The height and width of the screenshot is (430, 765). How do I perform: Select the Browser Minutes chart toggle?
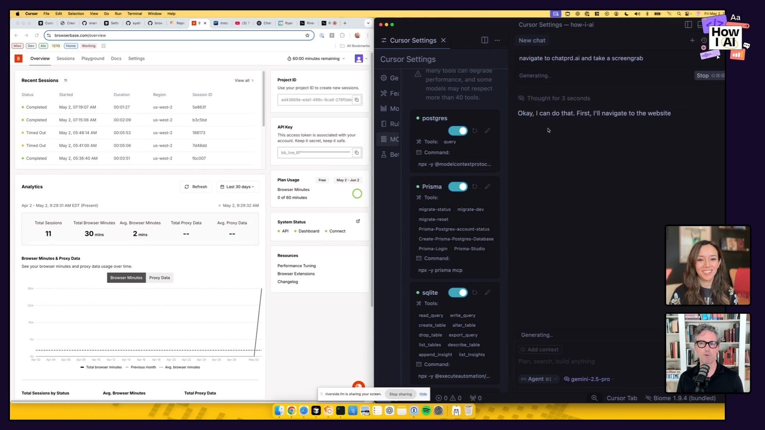(x=126, y=278)
